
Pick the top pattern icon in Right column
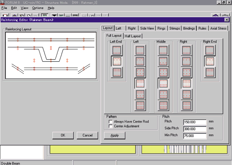click(187, 50)
